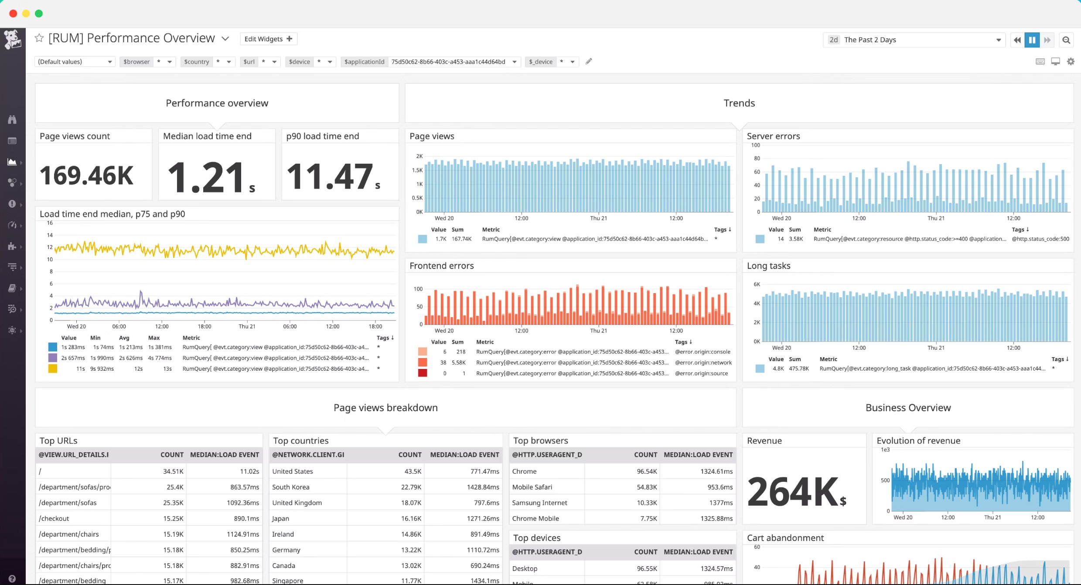Click the Performance Overview star favorite toggle
The width and height of the screenshot is (1081, 585).
[40, 38]
